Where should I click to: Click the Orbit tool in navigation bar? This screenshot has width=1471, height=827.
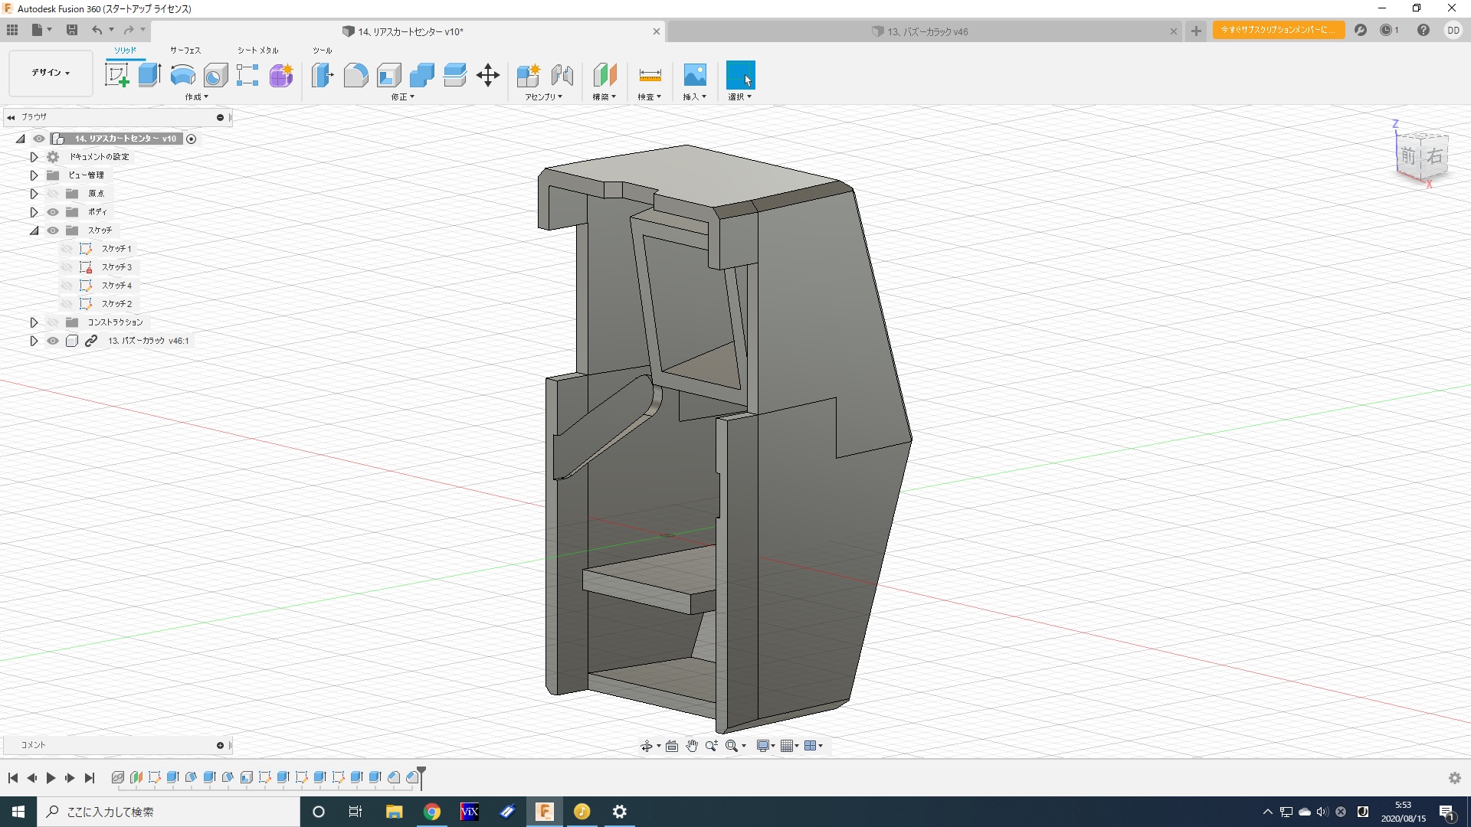647,746
